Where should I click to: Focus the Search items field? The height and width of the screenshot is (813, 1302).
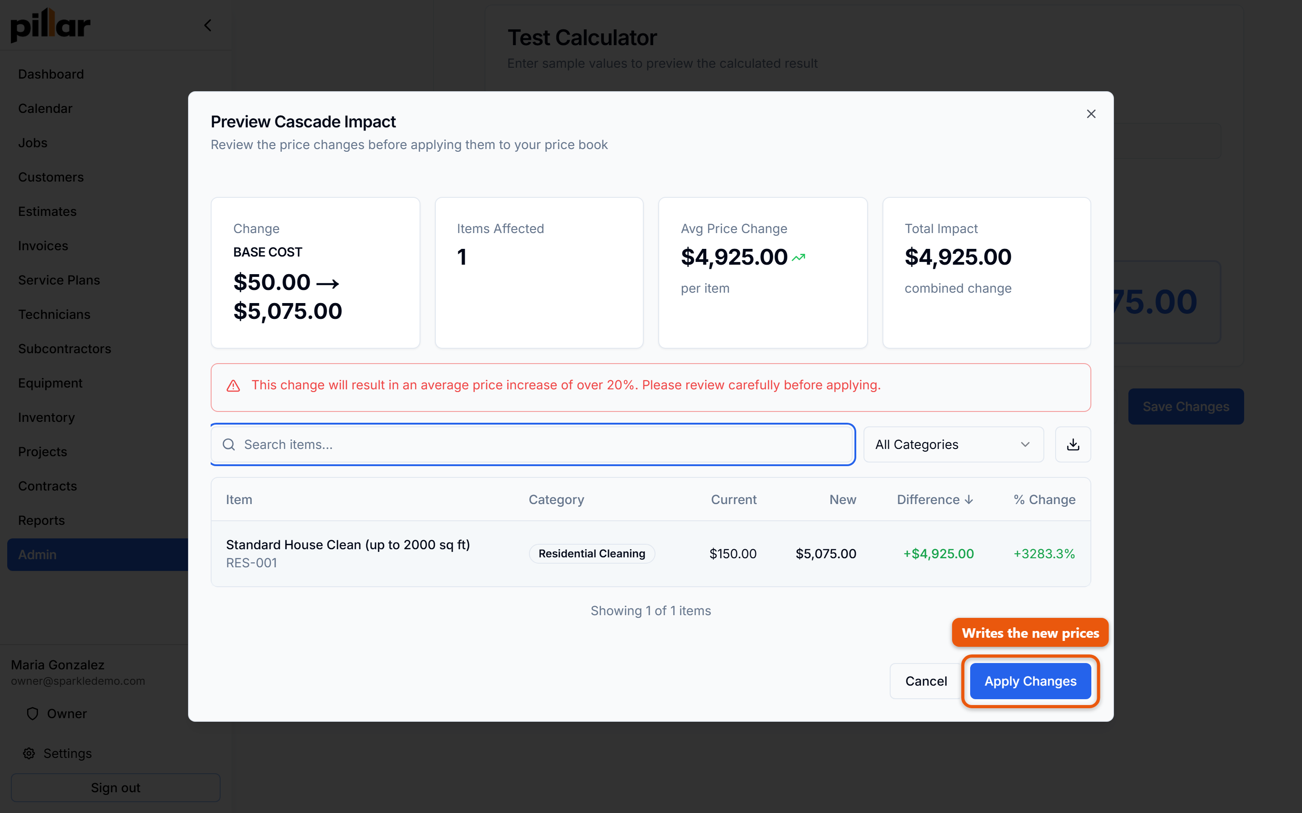tap(533, 444)
